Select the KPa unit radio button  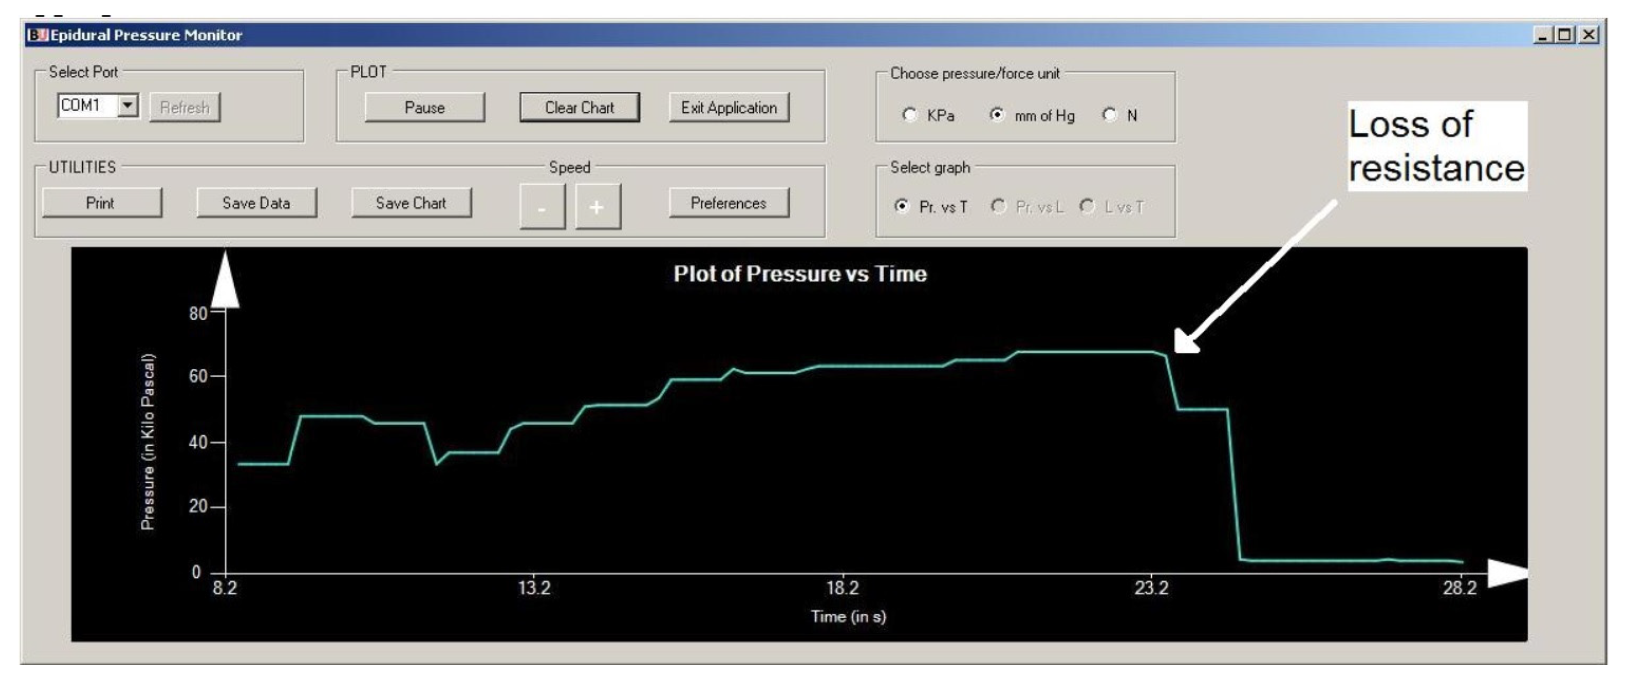[x=909, y=115]
